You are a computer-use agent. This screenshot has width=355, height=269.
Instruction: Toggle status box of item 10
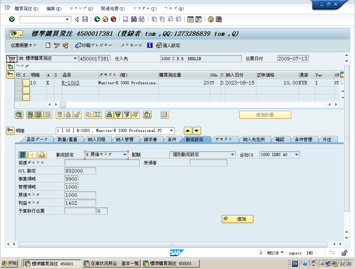(26, 83)
